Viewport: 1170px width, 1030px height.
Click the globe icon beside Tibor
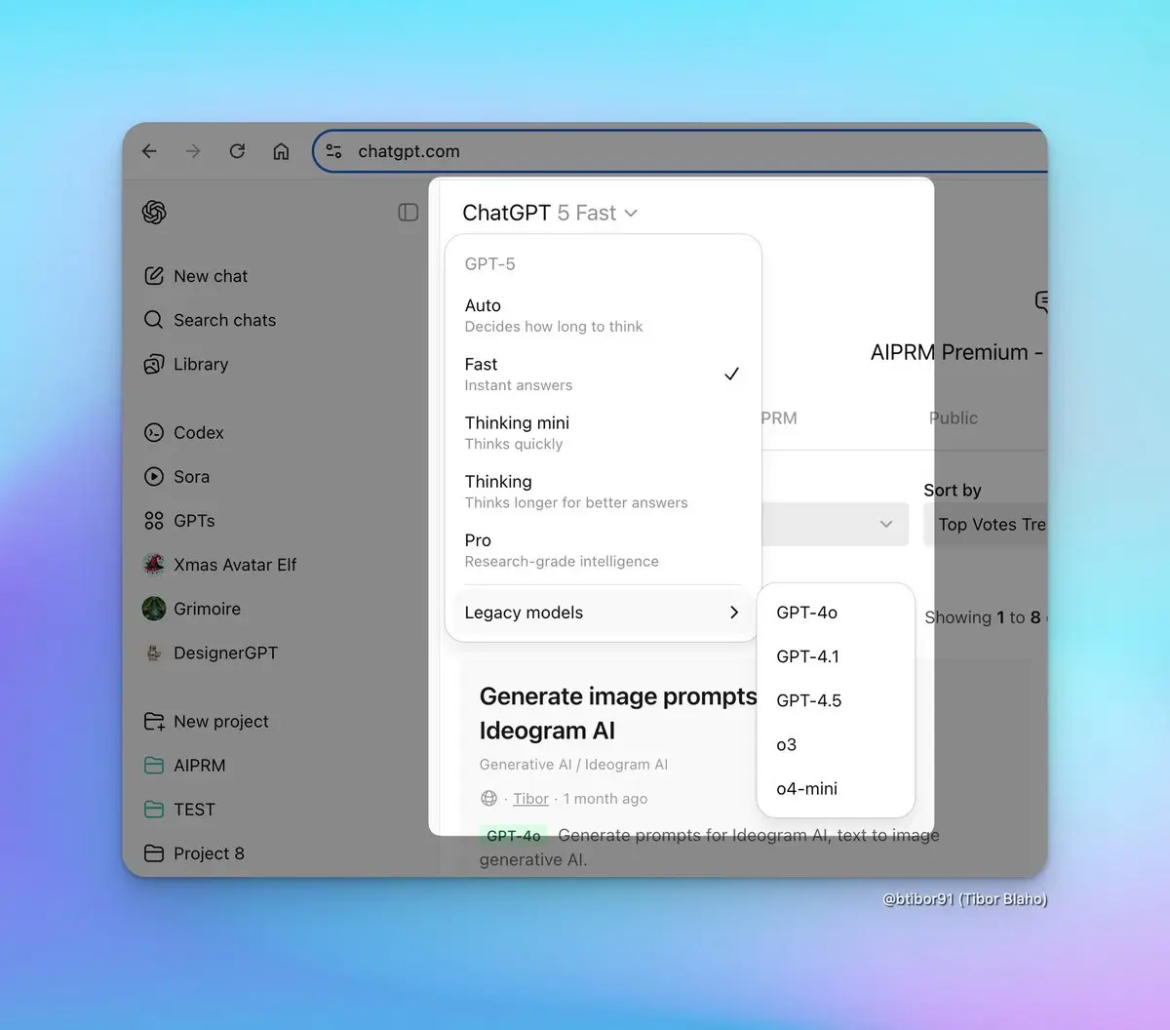point(489,799)
